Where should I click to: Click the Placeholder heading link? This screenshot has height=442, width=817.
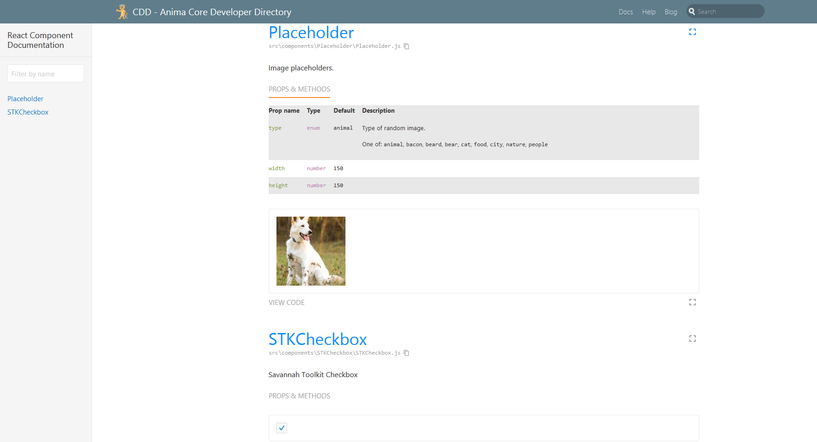click(311, 33)
